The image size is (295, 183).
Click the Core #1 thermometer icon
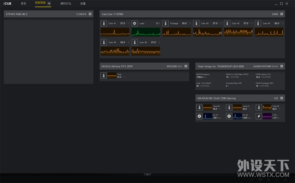104,23
